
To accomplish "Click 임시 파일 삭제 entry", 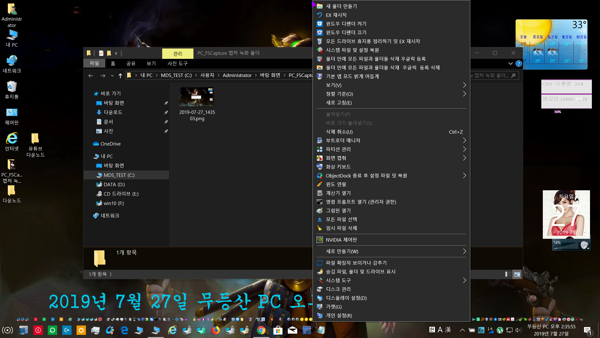I will click(391, 228).
